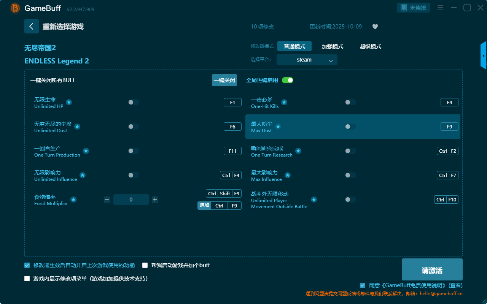Switch to 加强模式 mode tab
Screen dimensions: 487x304
point(332,46)
